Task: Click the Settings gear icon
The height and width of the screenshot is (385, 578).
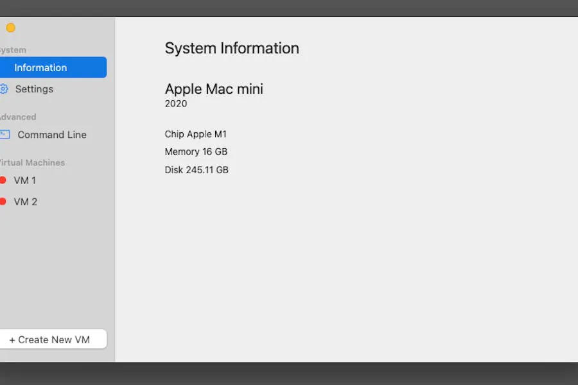Action: pos(3,89)
